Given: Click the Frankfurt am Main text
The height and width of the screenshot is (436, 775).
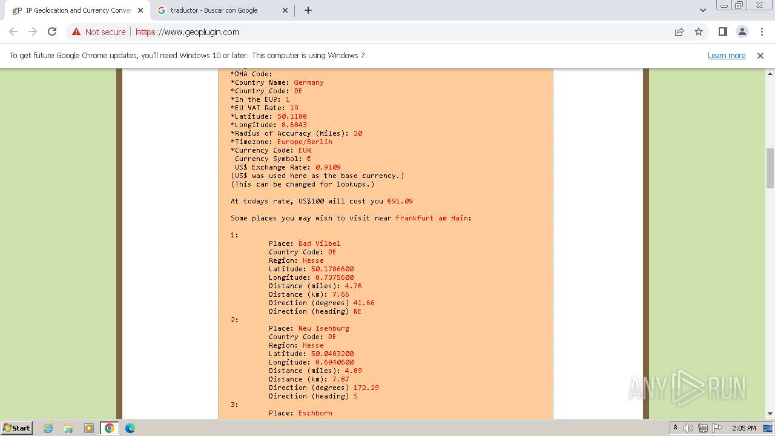Looking at the screenshot, I should pos(432,218).
